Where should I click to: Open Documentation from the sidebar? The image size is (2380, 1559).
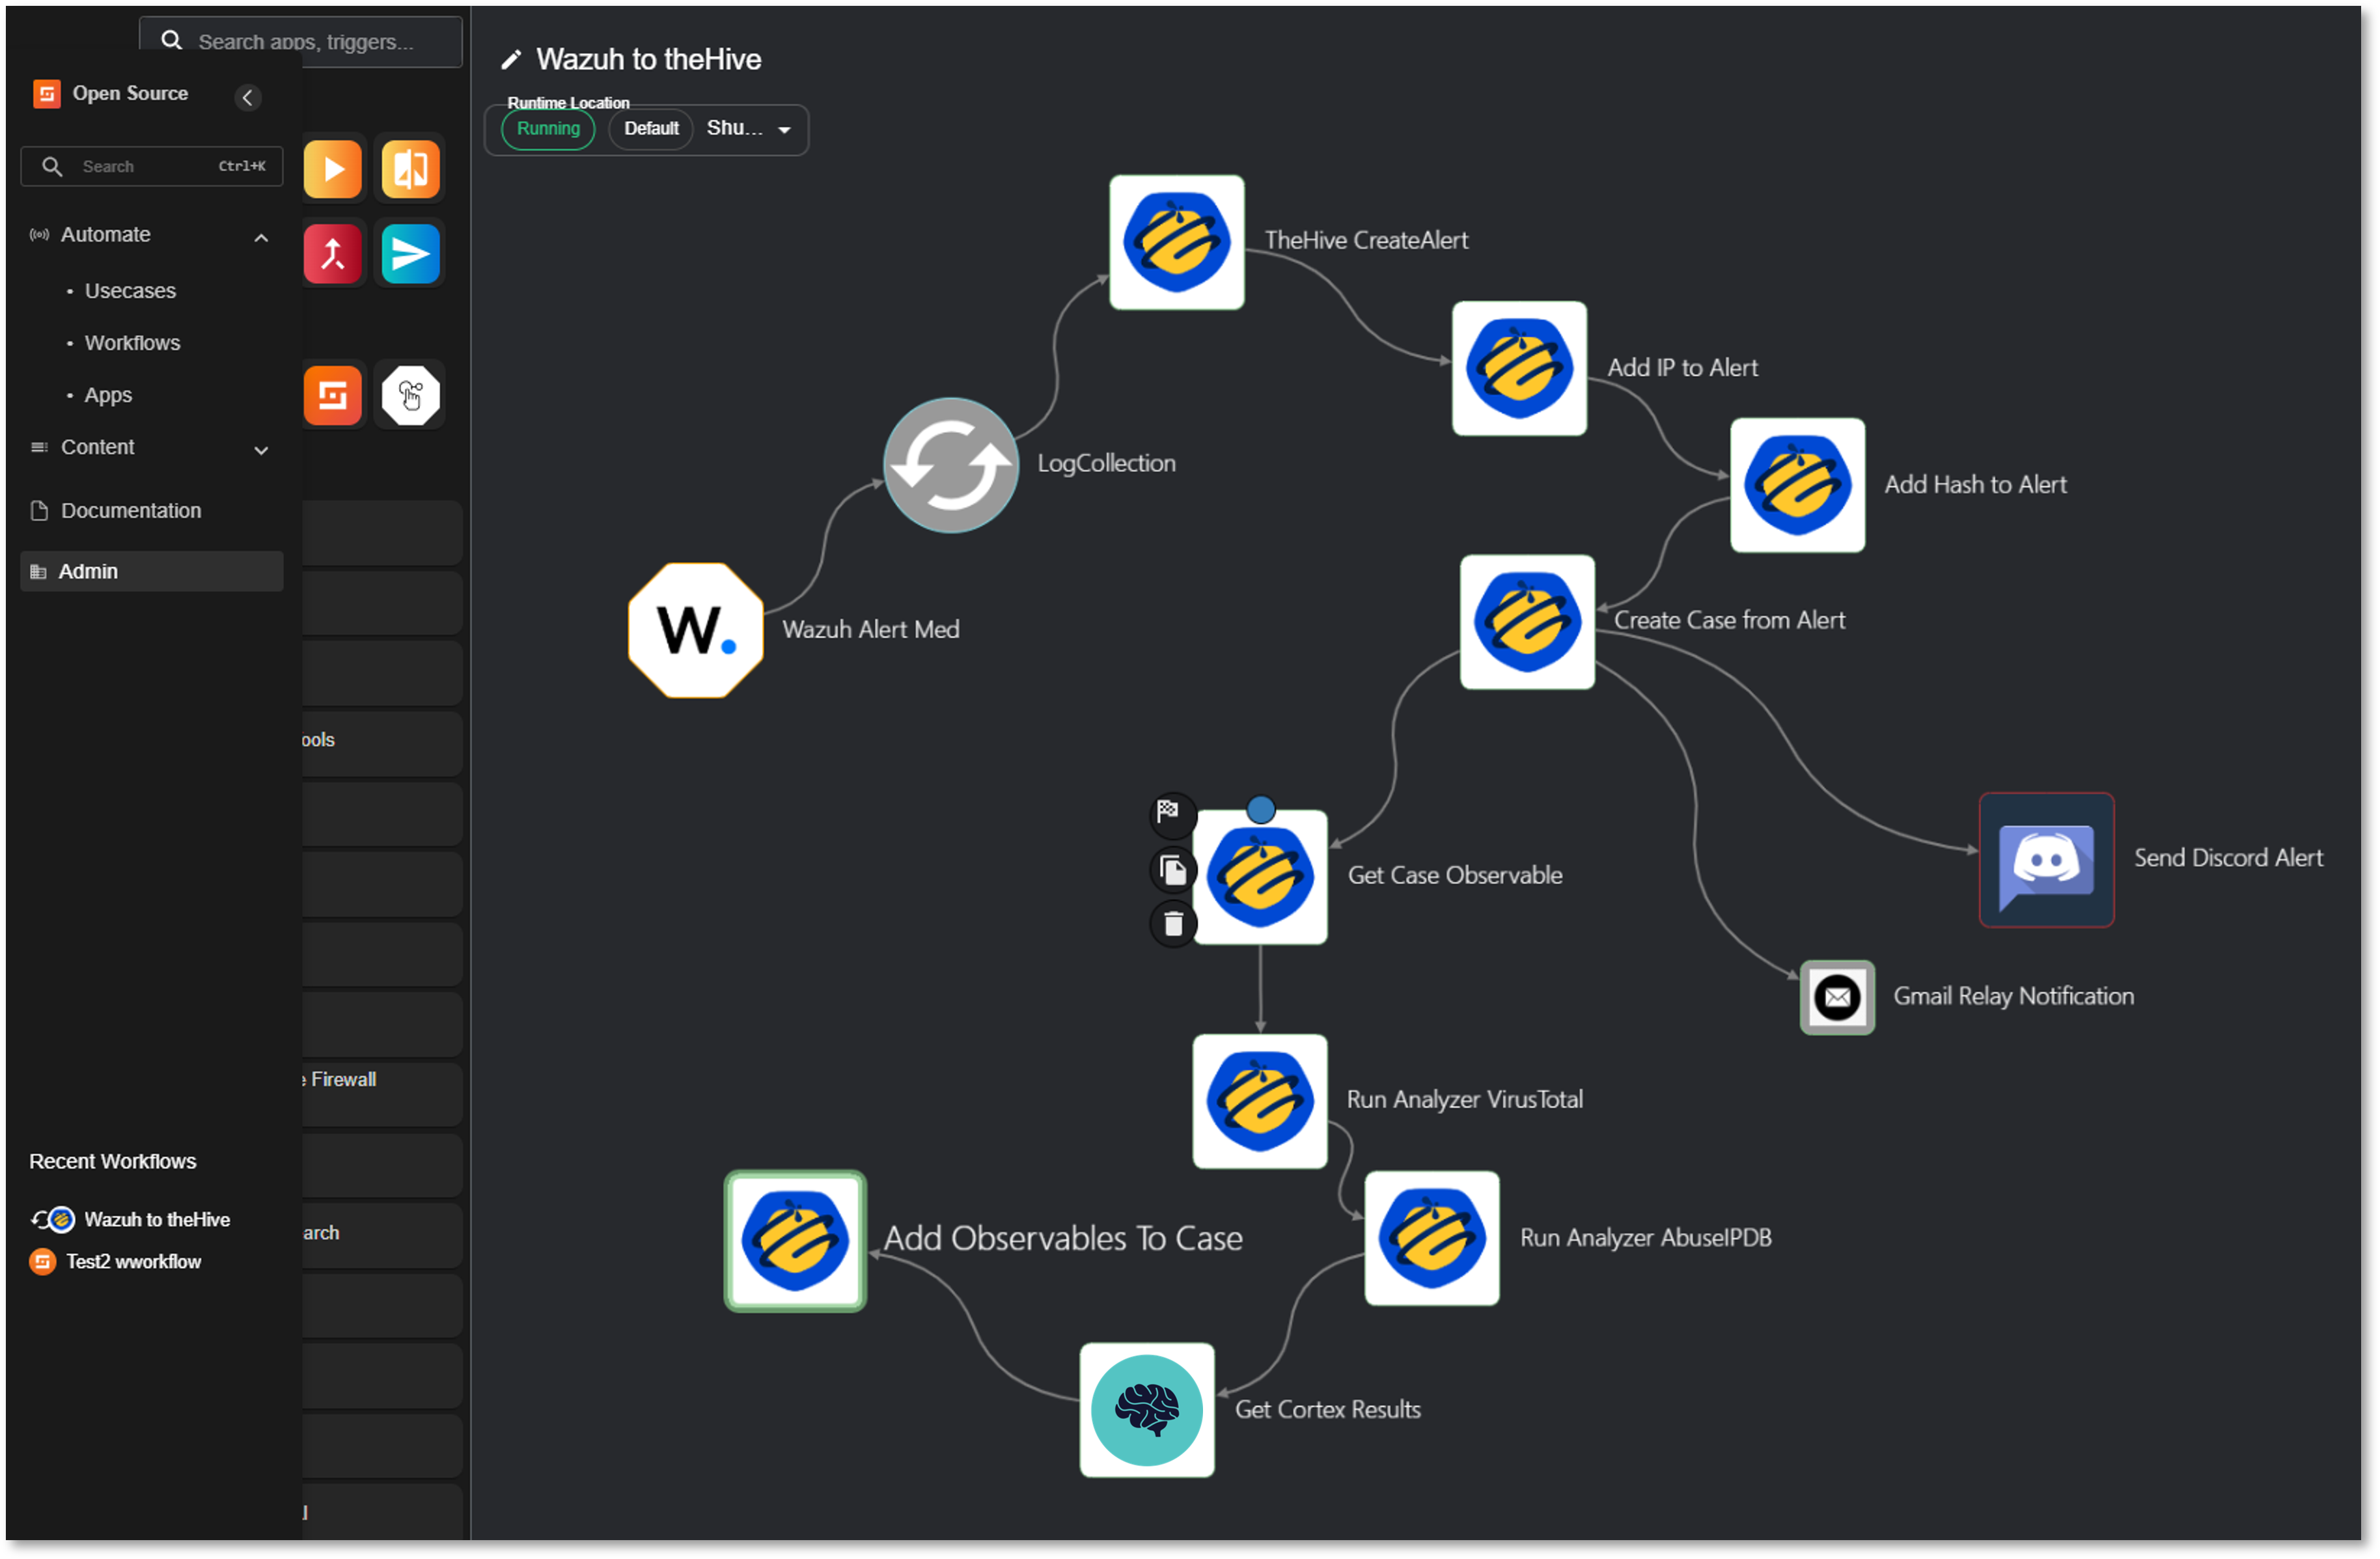point(130,510)
